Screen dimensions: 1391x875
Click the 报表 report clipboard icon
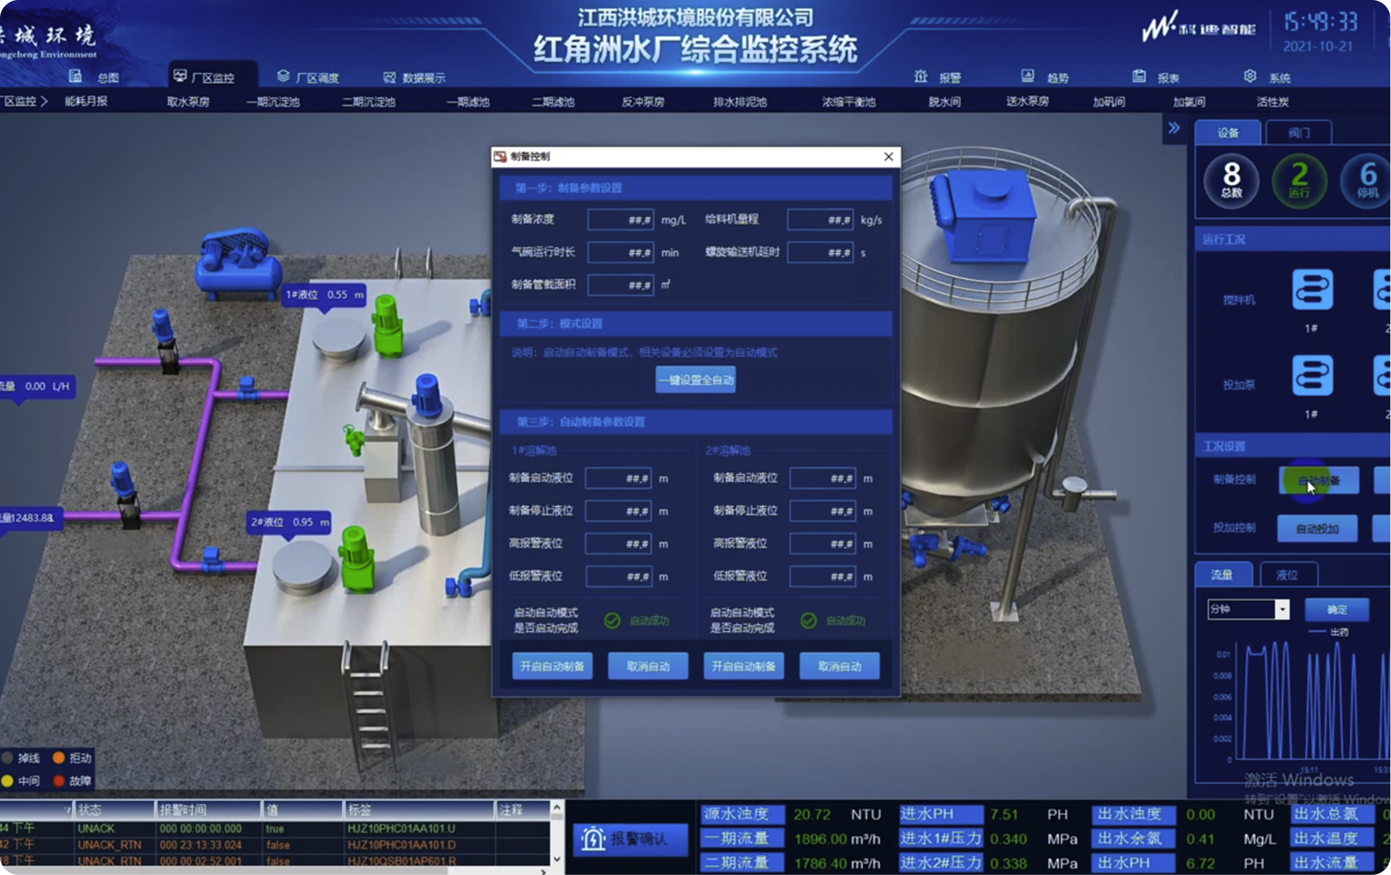point(1139,76)
